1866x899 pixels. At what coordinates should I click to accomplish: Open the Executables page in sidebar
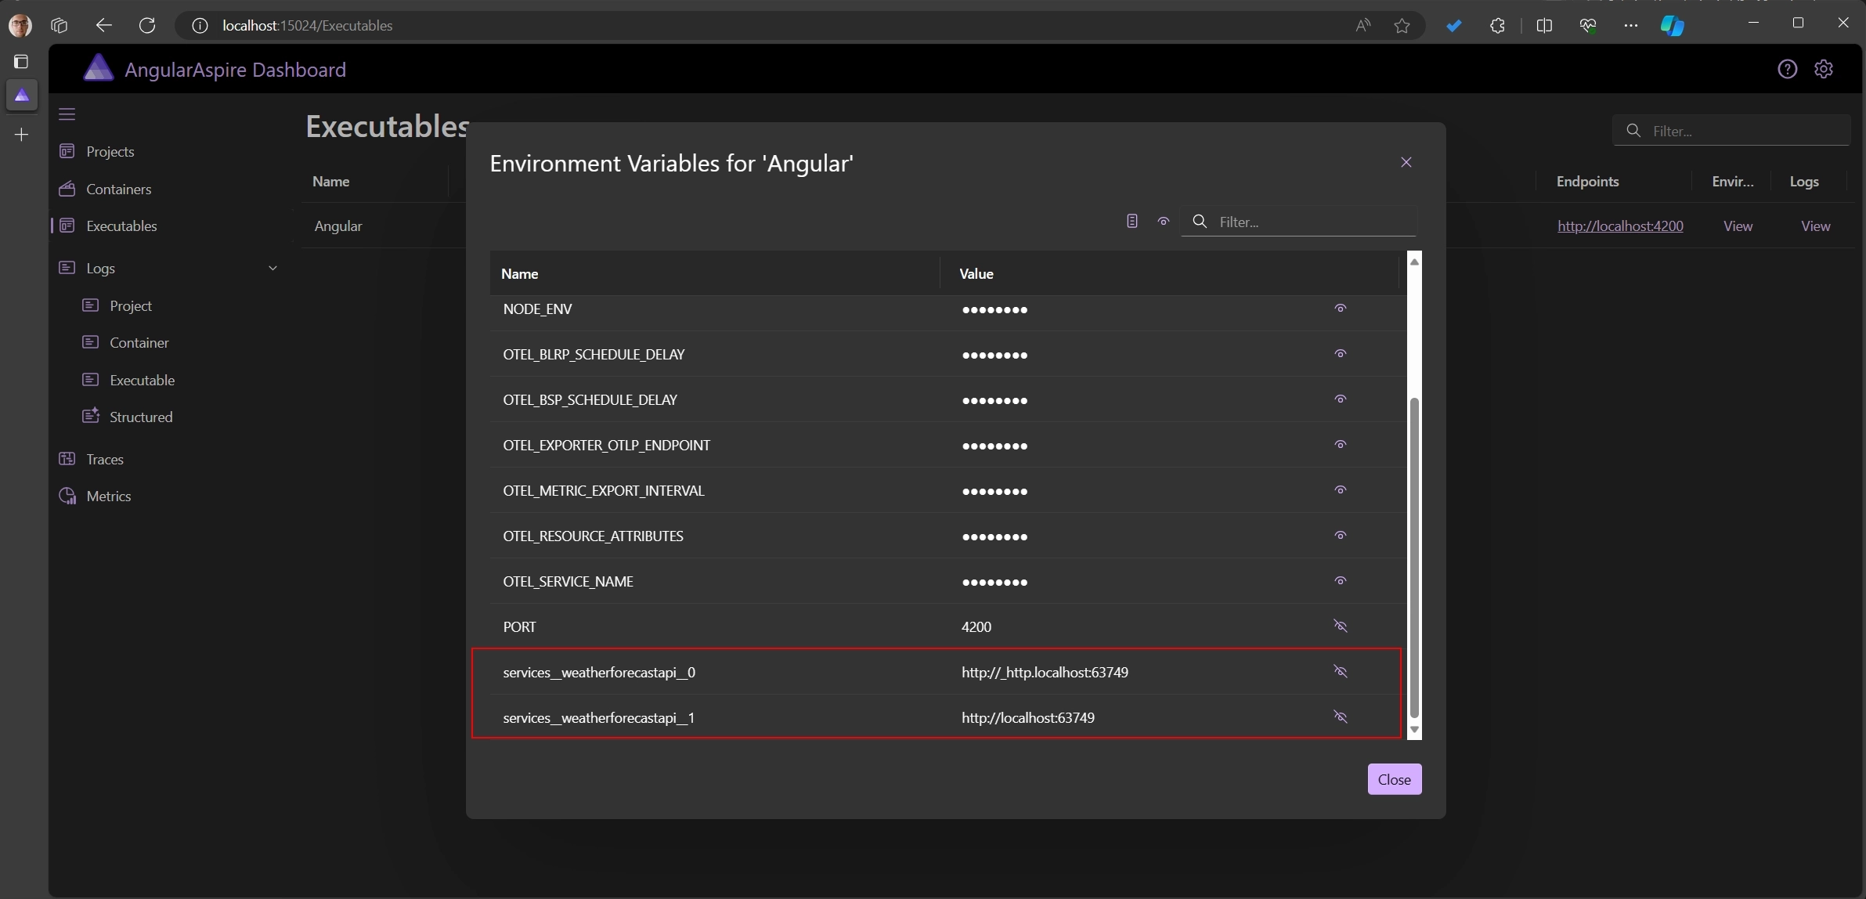click(x=121, y=226)
